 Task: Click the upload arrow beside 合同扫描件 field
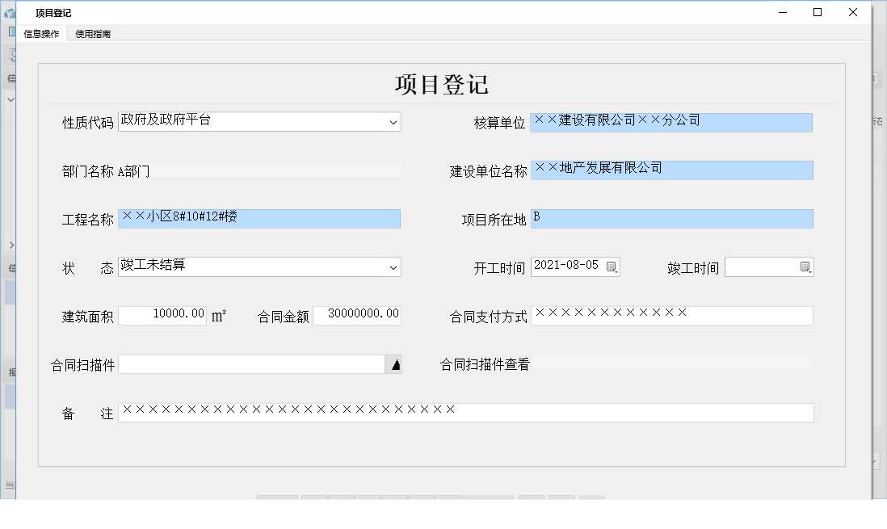(x=394, y=363)
